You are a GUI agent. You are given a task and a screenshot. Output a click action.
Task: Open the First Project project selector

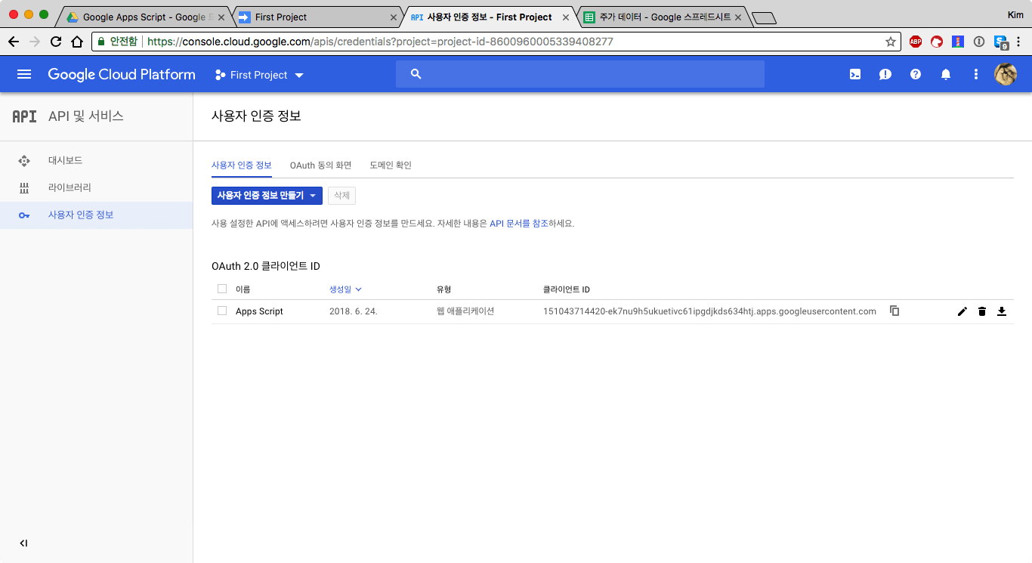click(x=258, y=75)
